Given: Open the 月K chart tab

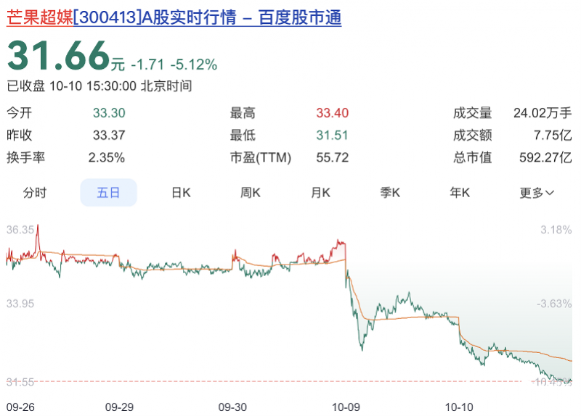Looking at the screenshot, I should coord(320,193).
